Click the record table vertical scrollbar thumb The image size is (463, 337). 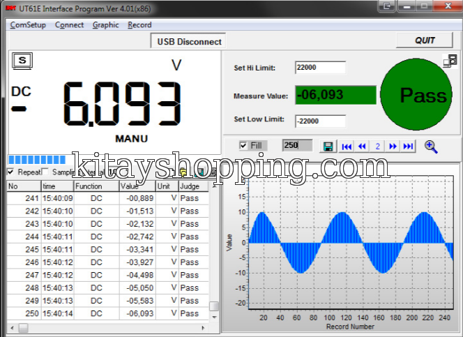coord(214,306)
